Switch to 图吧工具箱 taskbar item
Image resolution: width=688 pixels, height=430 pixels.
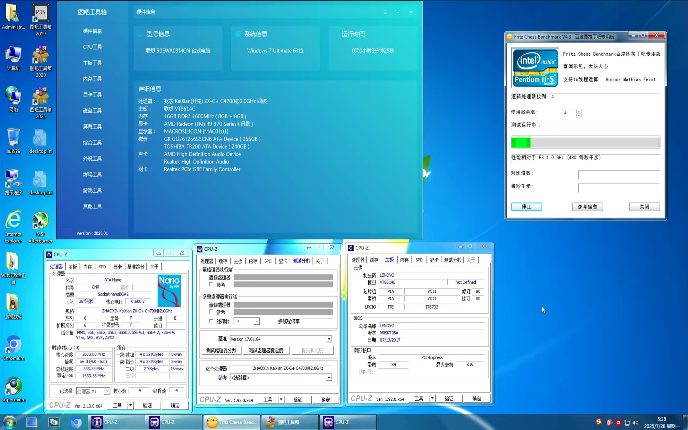point(290,422)
